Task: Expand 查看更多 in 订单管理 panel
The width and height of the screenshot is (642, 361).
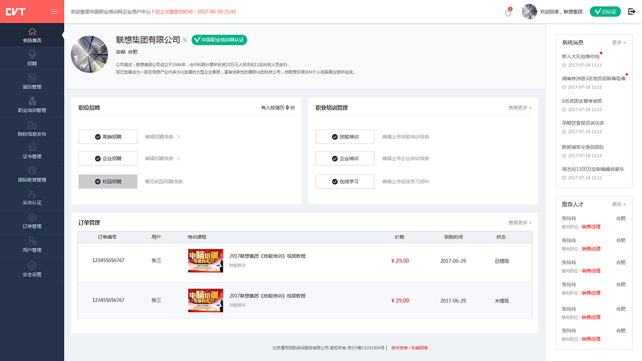Action: coord(520,222)
